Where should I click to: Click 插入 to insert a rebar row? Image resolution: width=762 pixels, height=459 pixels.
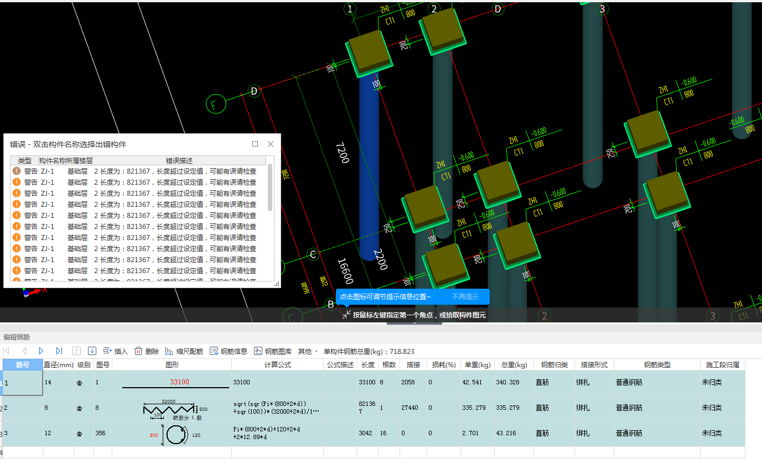[116, 351]
